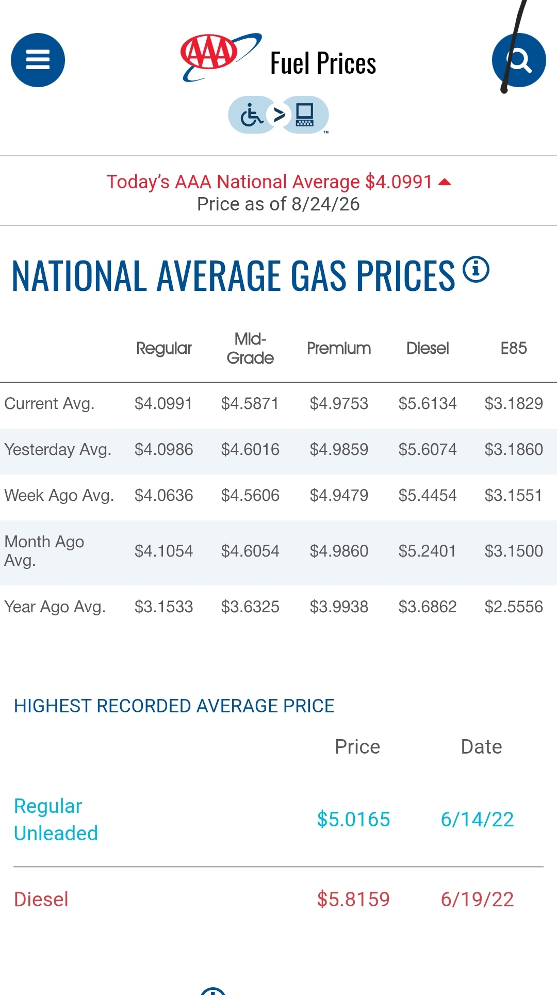Click the Diesel highest record price $5.8159
Screen dimensions: 557x995
[x=353, y=899]
